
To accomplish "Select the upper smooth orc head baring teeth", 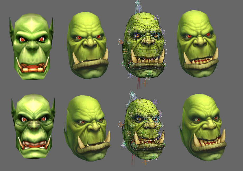I will [x=198, y=44].
